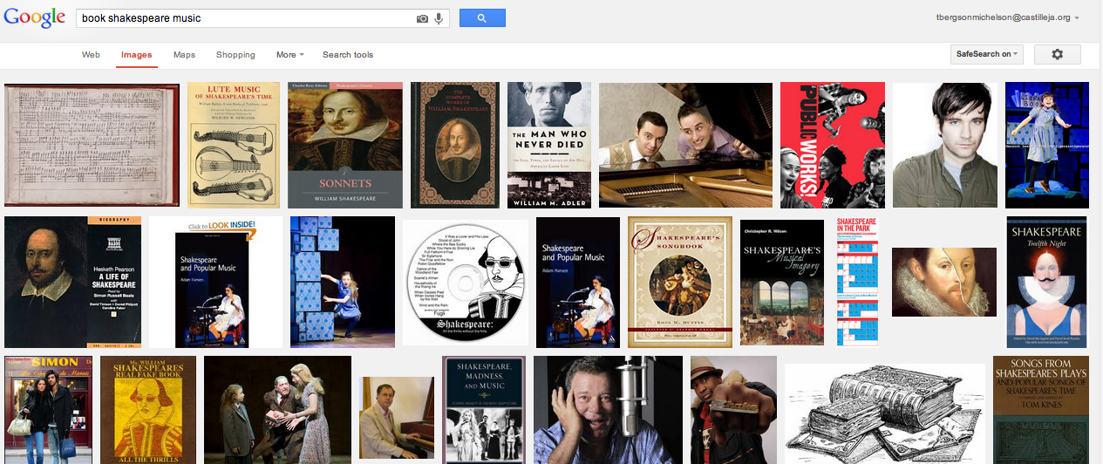Open account menu for tbergsonmichelson@castilleja.org
Screen dimensions: 1103x464
pyautogui.click(x=1008, y=17)
